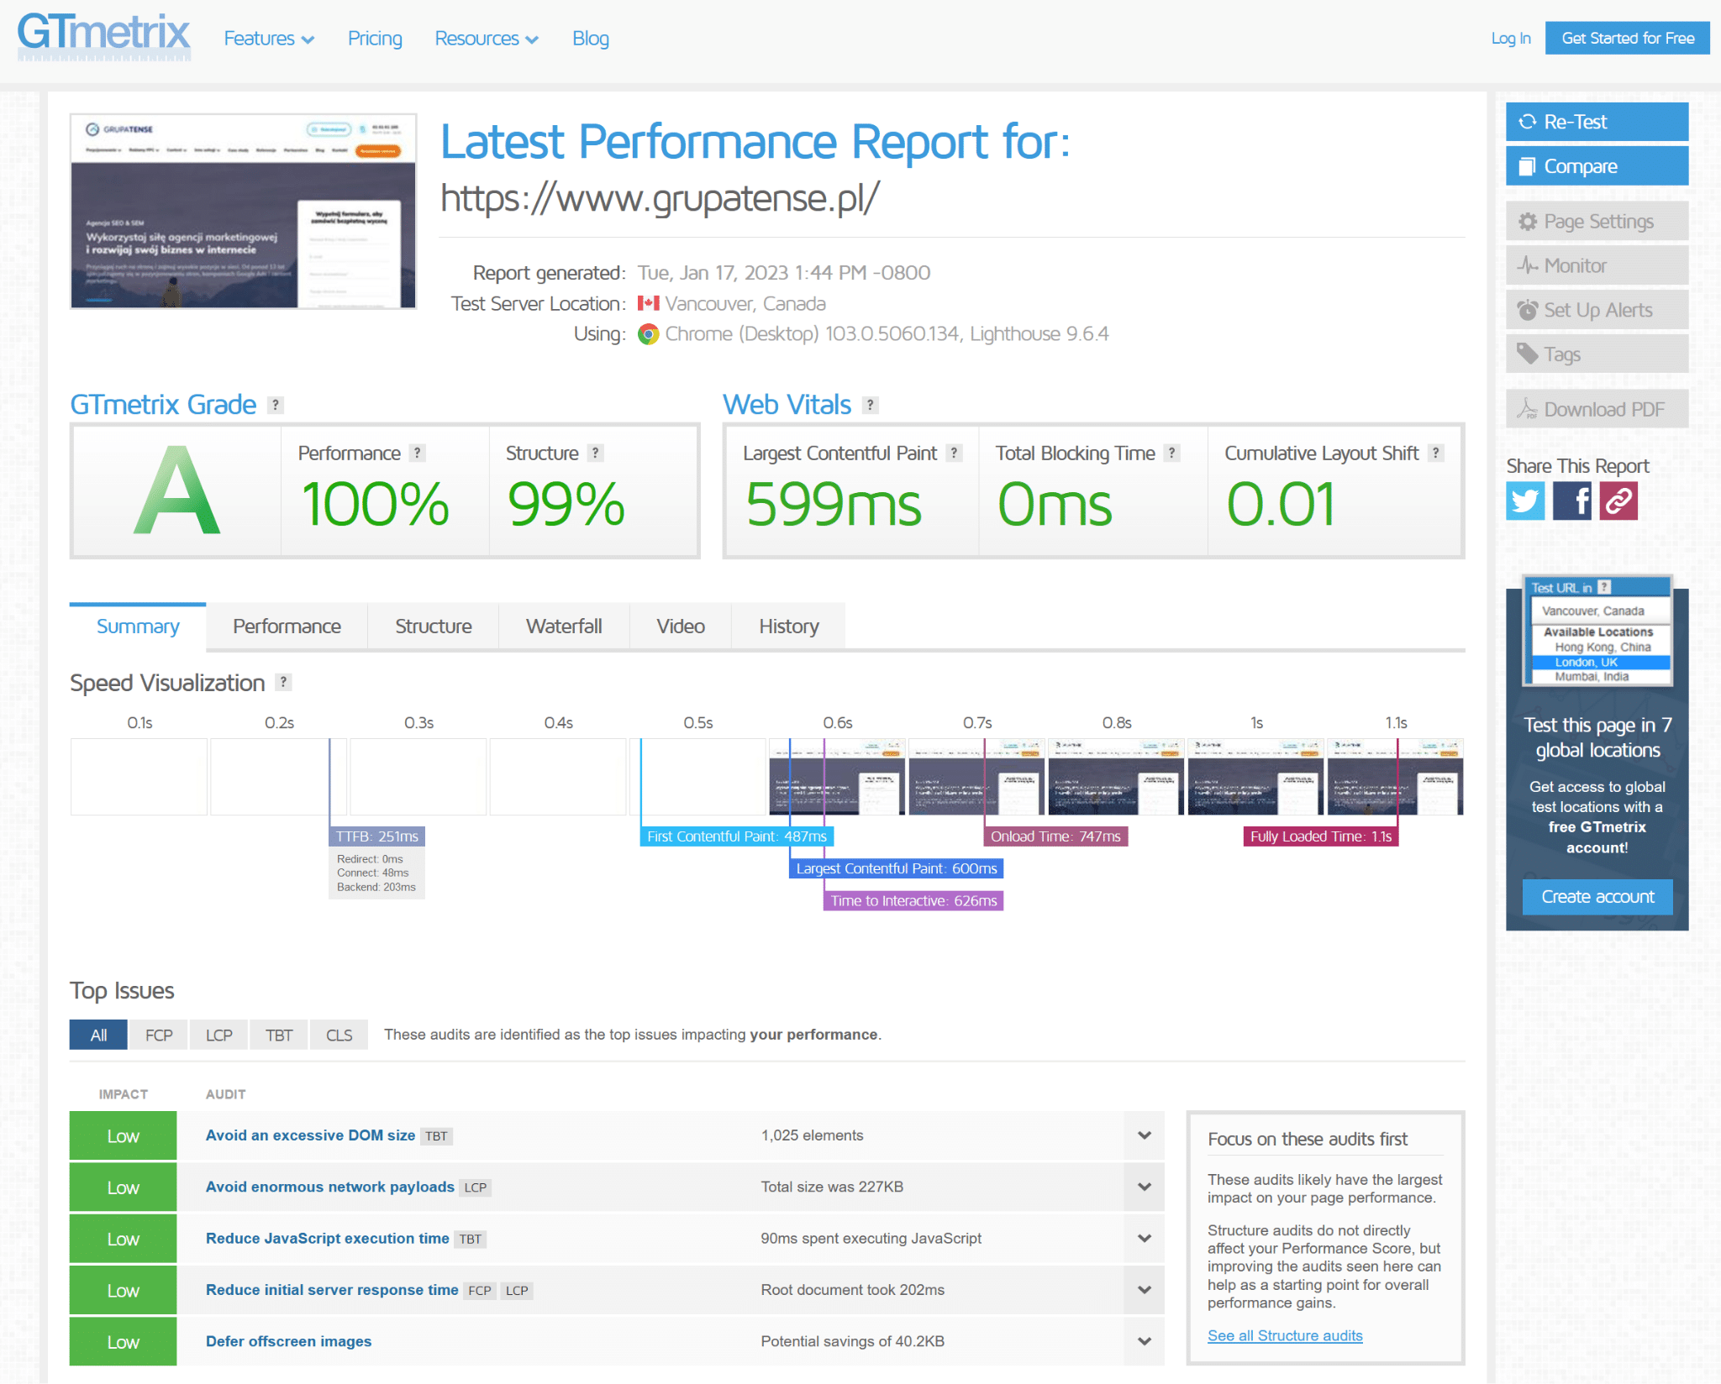Open the Features dropdown menu
This screenshot has width=1721, height=1384.
[x=269, y=39]
